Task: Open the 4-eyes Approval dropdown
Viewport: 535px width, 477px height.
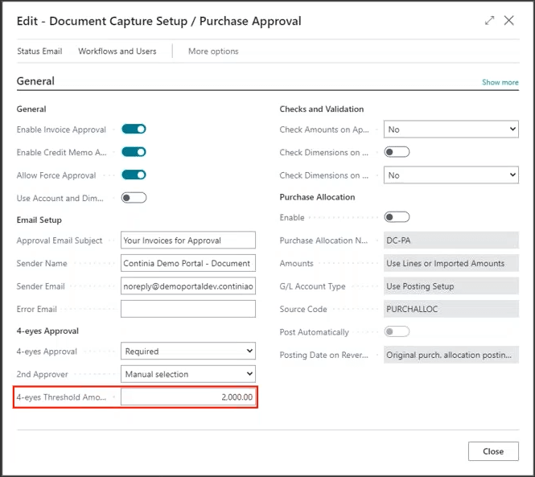Action: [x=188, y=352]
